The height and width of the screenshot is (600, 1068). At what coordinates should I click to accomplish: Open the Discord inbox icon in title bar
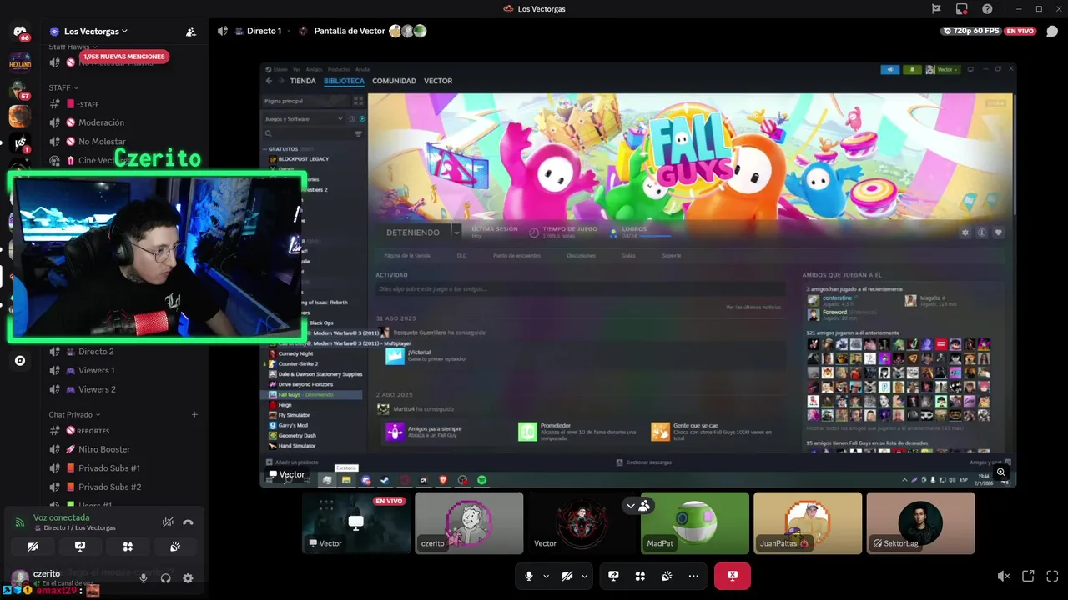(x=962, y=9)
